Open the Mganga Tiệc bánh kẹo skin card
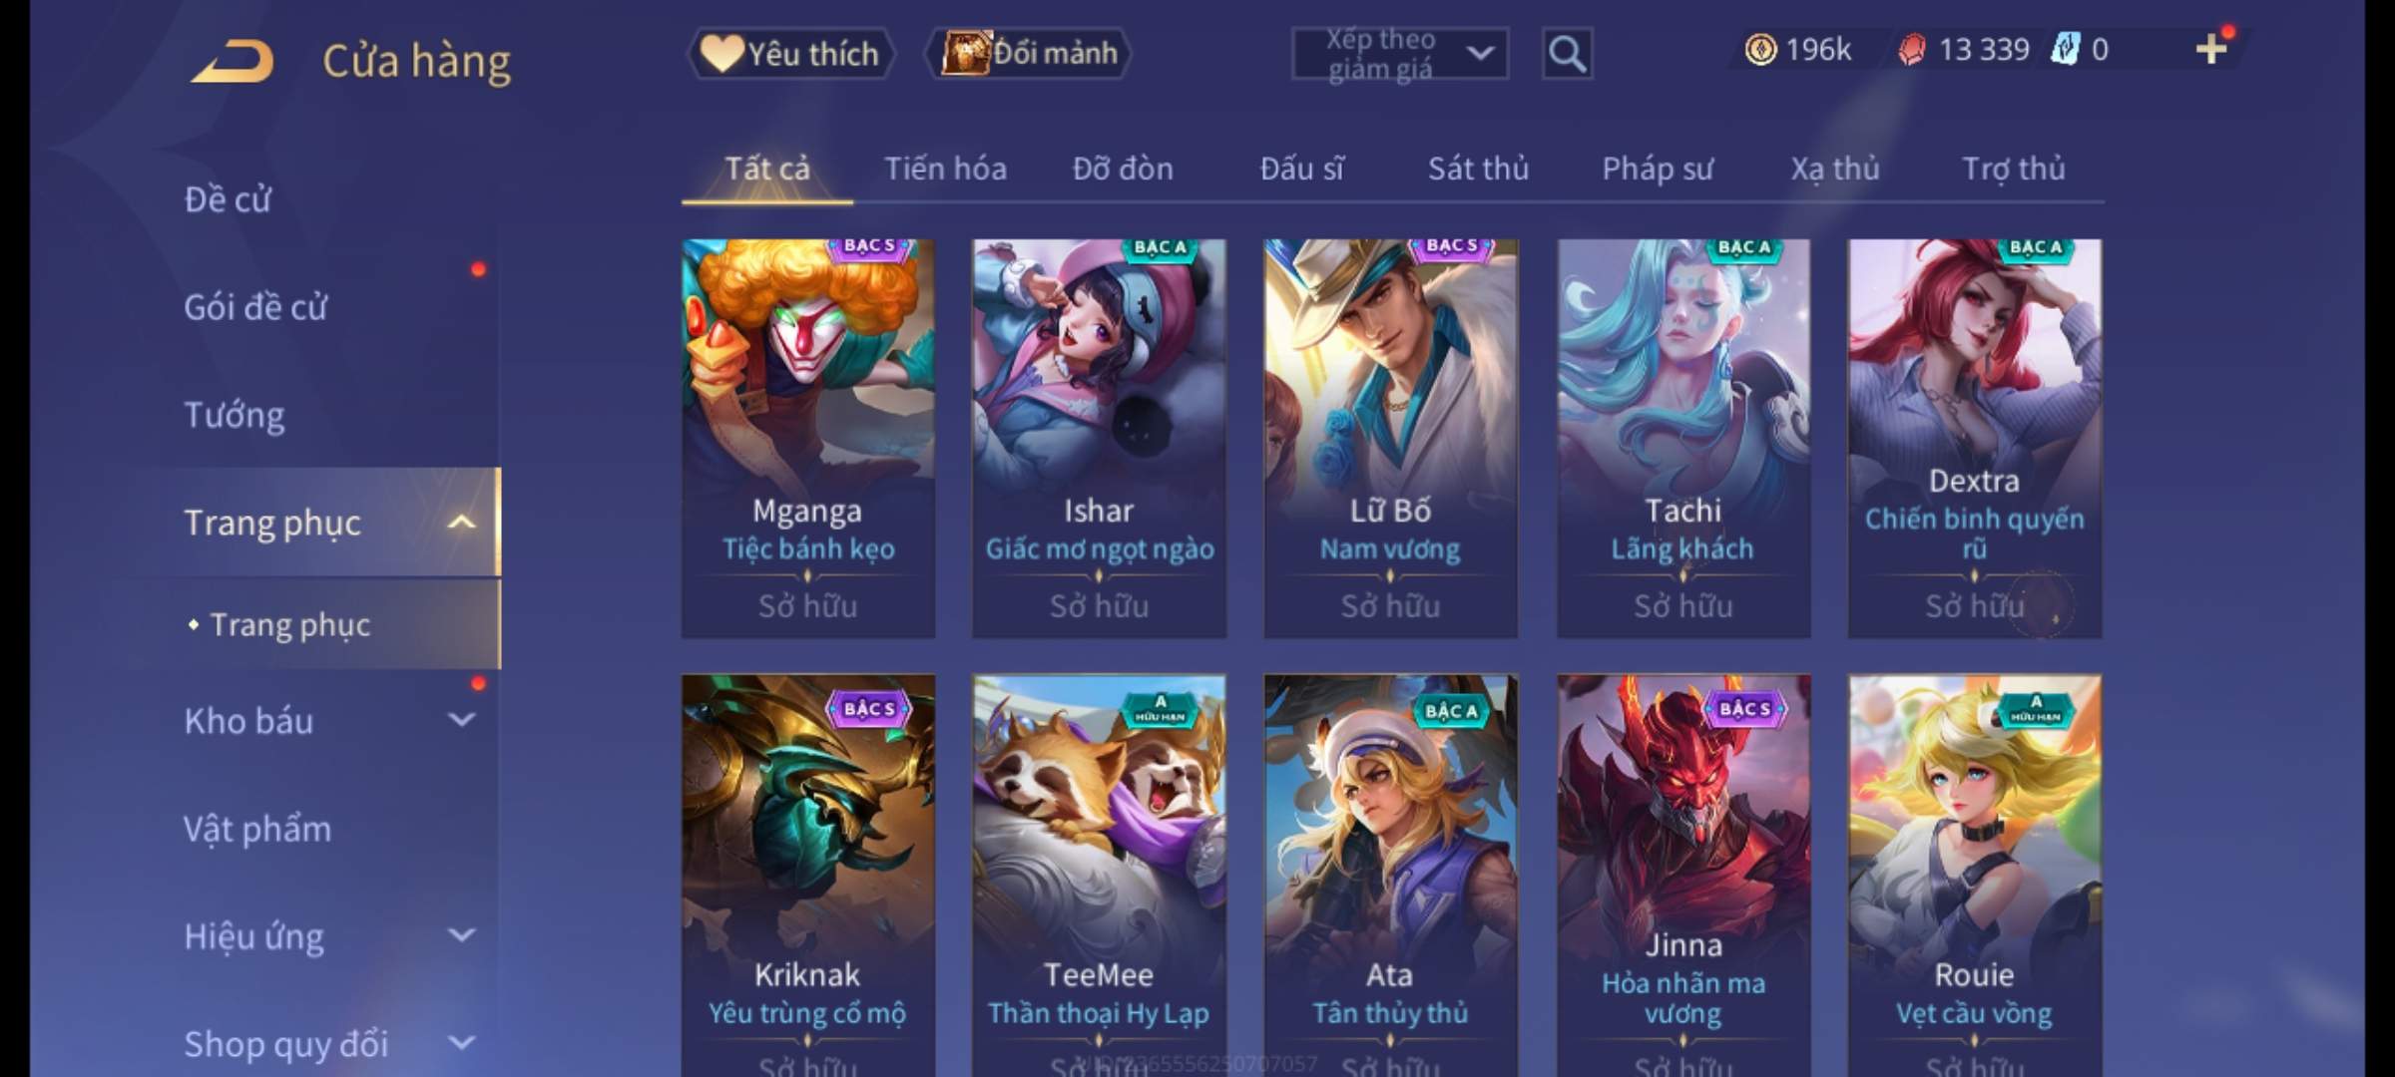 pyautogui.click(x=808, y=438)
